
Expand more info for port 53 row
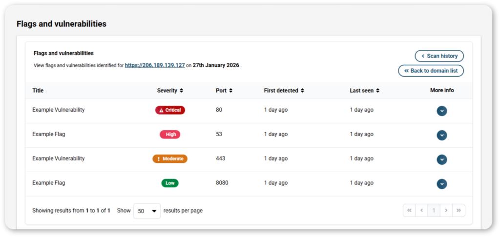442,135
